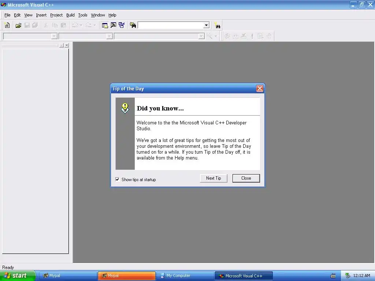Image resolution: width=375 pixels, height=281 pixels.
Task: Toggle the Output window icon
Action: tap(114, 25)
